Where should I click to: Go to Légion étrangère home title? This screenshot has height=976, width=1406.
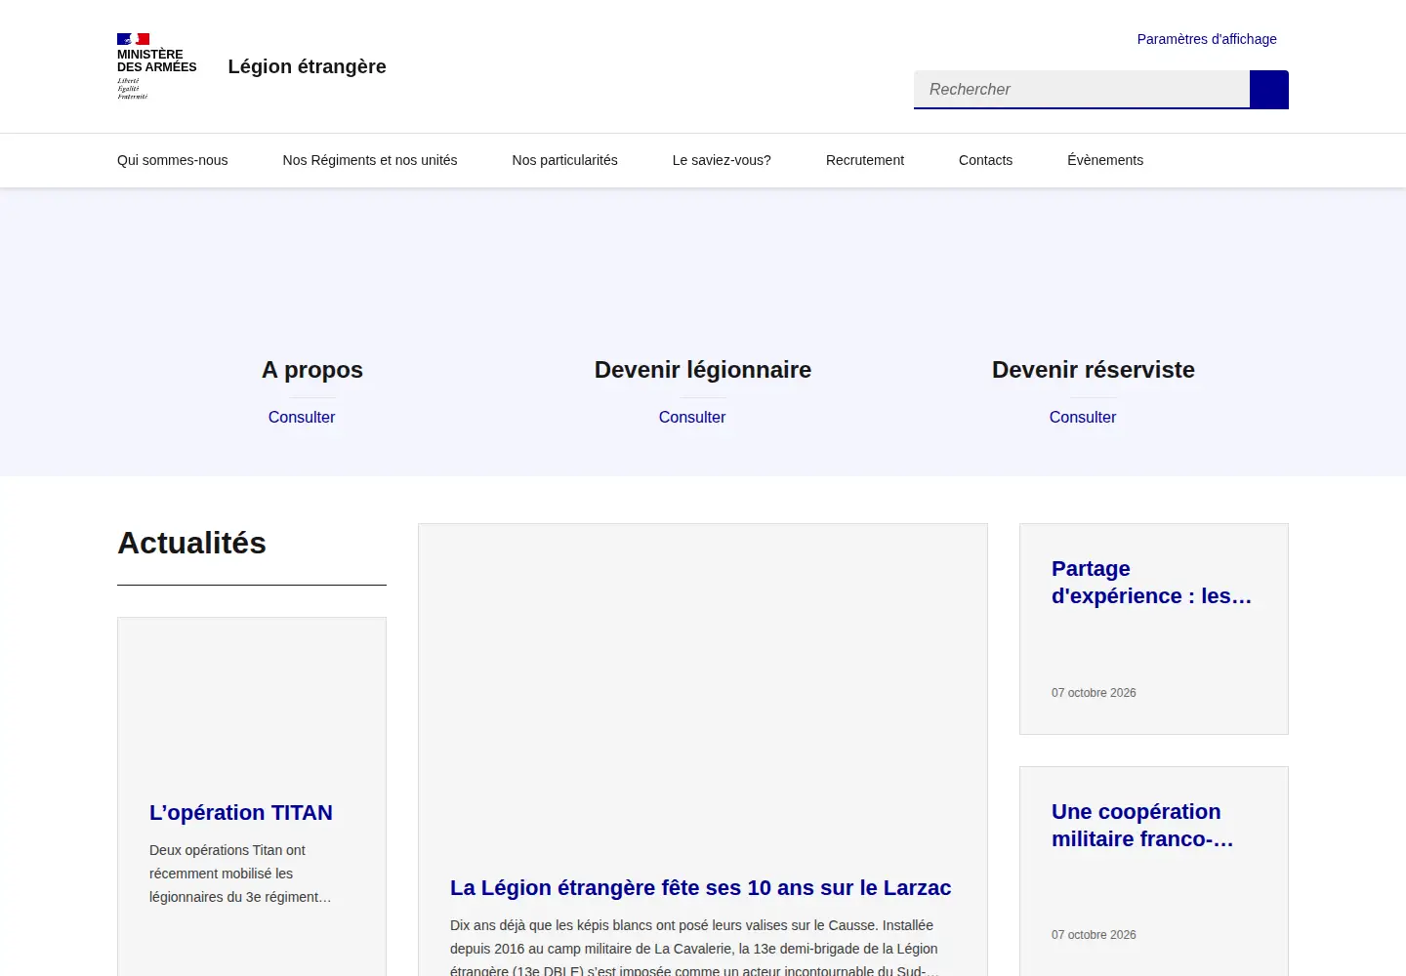tap(307, 66)
